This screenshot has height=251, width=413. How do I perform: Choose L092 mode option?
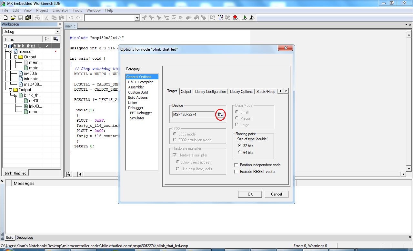point(175,134)
